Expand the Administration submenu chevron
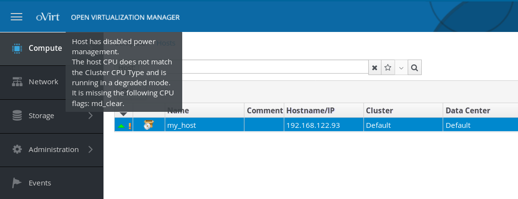The image size is (518, 199). [x=91, y=150]
